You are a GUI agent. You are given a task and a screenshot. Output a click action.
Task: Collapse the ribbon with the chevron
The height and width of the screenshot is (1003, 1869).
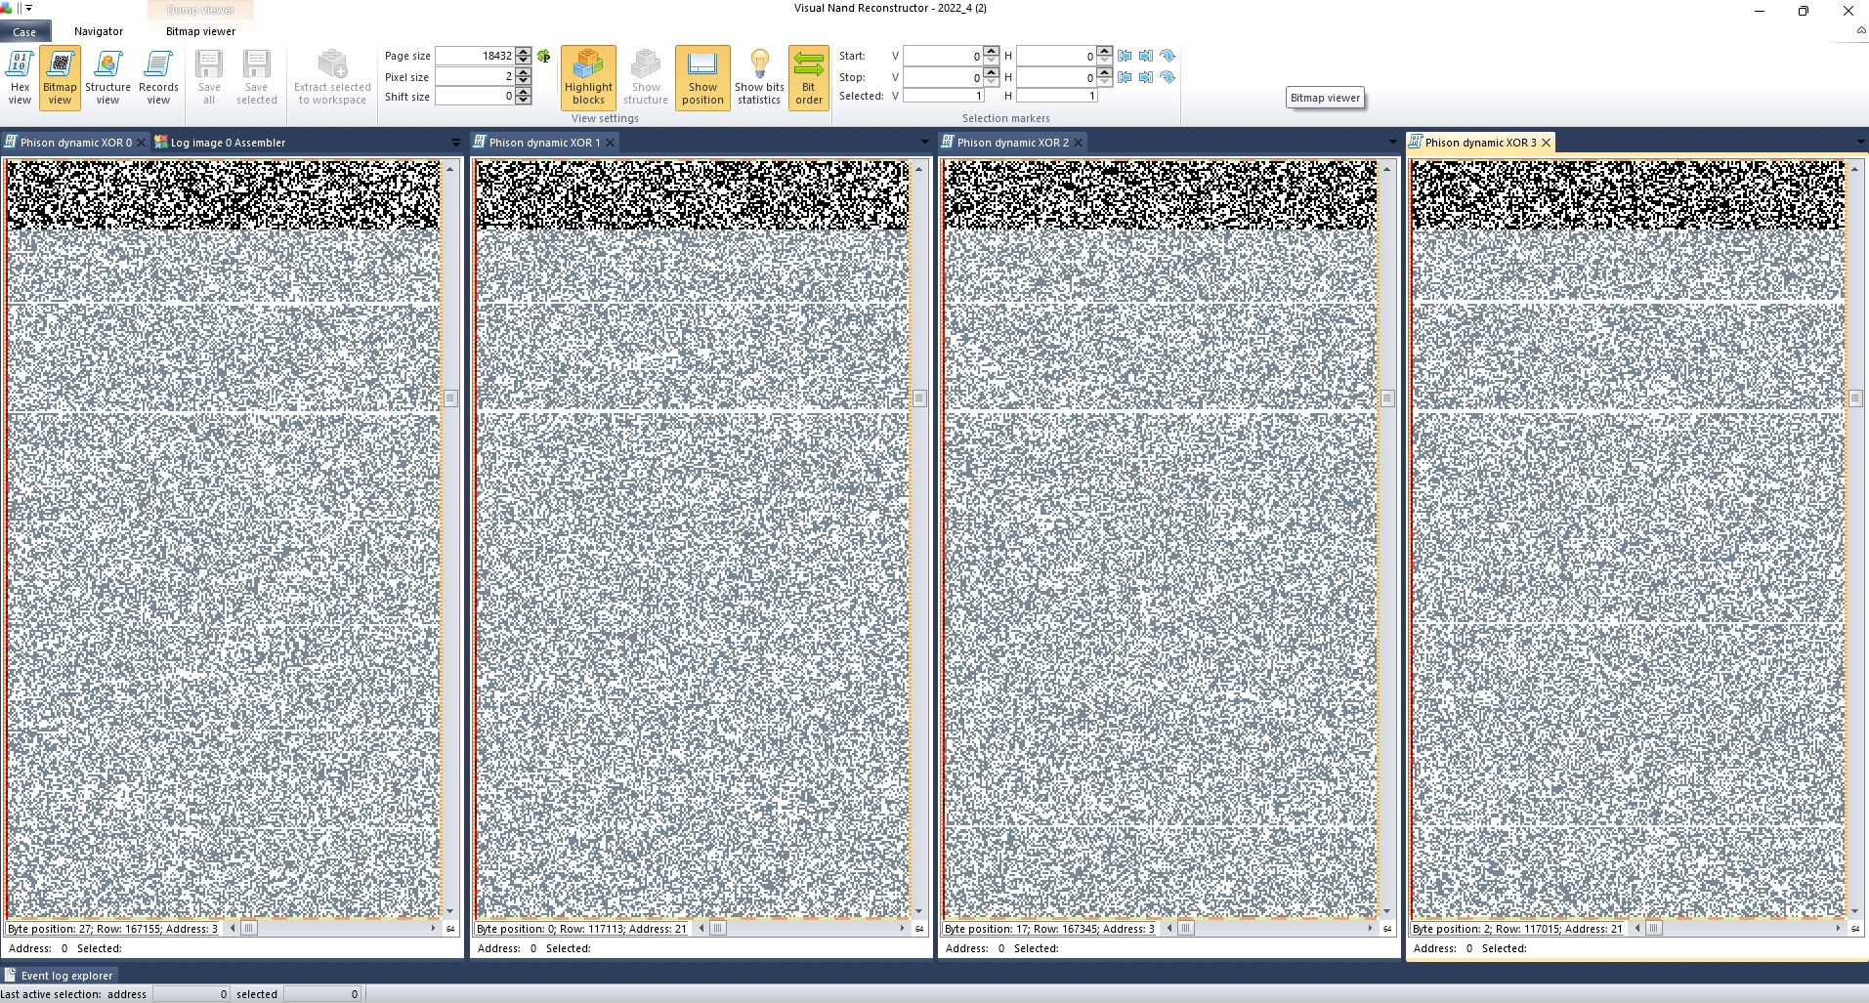[x=1861, y=31]
